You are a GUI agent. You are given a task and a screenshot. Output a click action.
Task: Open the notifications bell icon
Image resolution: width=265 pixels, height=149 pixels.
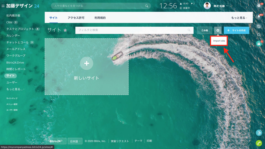tap(259, 17)
